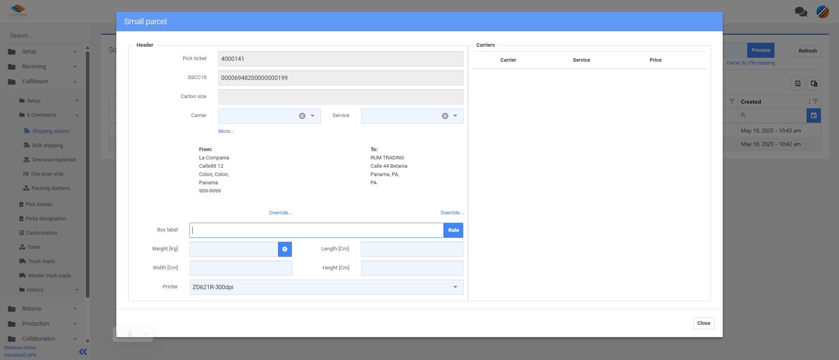The width and height of the screenshot is (839, 360).
Task: Open Bulk shipping in sidebar
Action: pyautogui.click(x=47, y=145)
